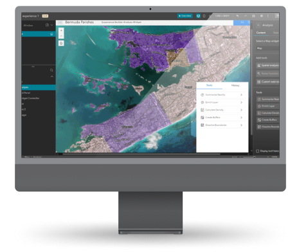Open the Map widget selection dropdown
This screenshot has height=252, width=299.
267,48
